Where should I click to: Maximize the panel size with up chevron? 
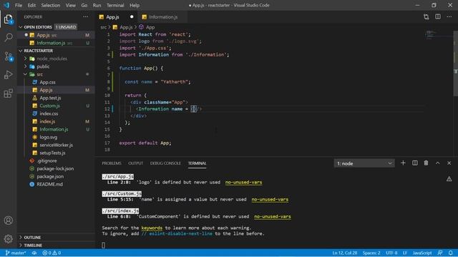pyautogui.click(x=437, y=163)
